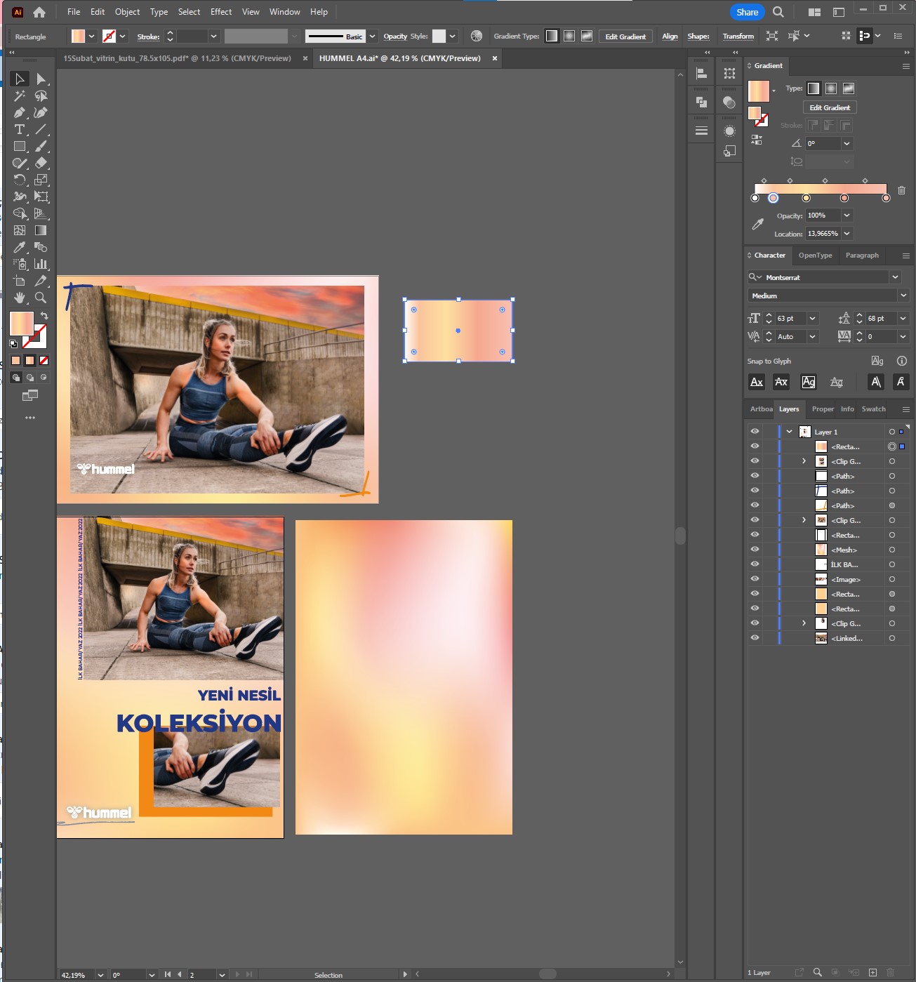Select the Pen tool
The width and height of the screenshot is (916, 982).
[20, 113]
